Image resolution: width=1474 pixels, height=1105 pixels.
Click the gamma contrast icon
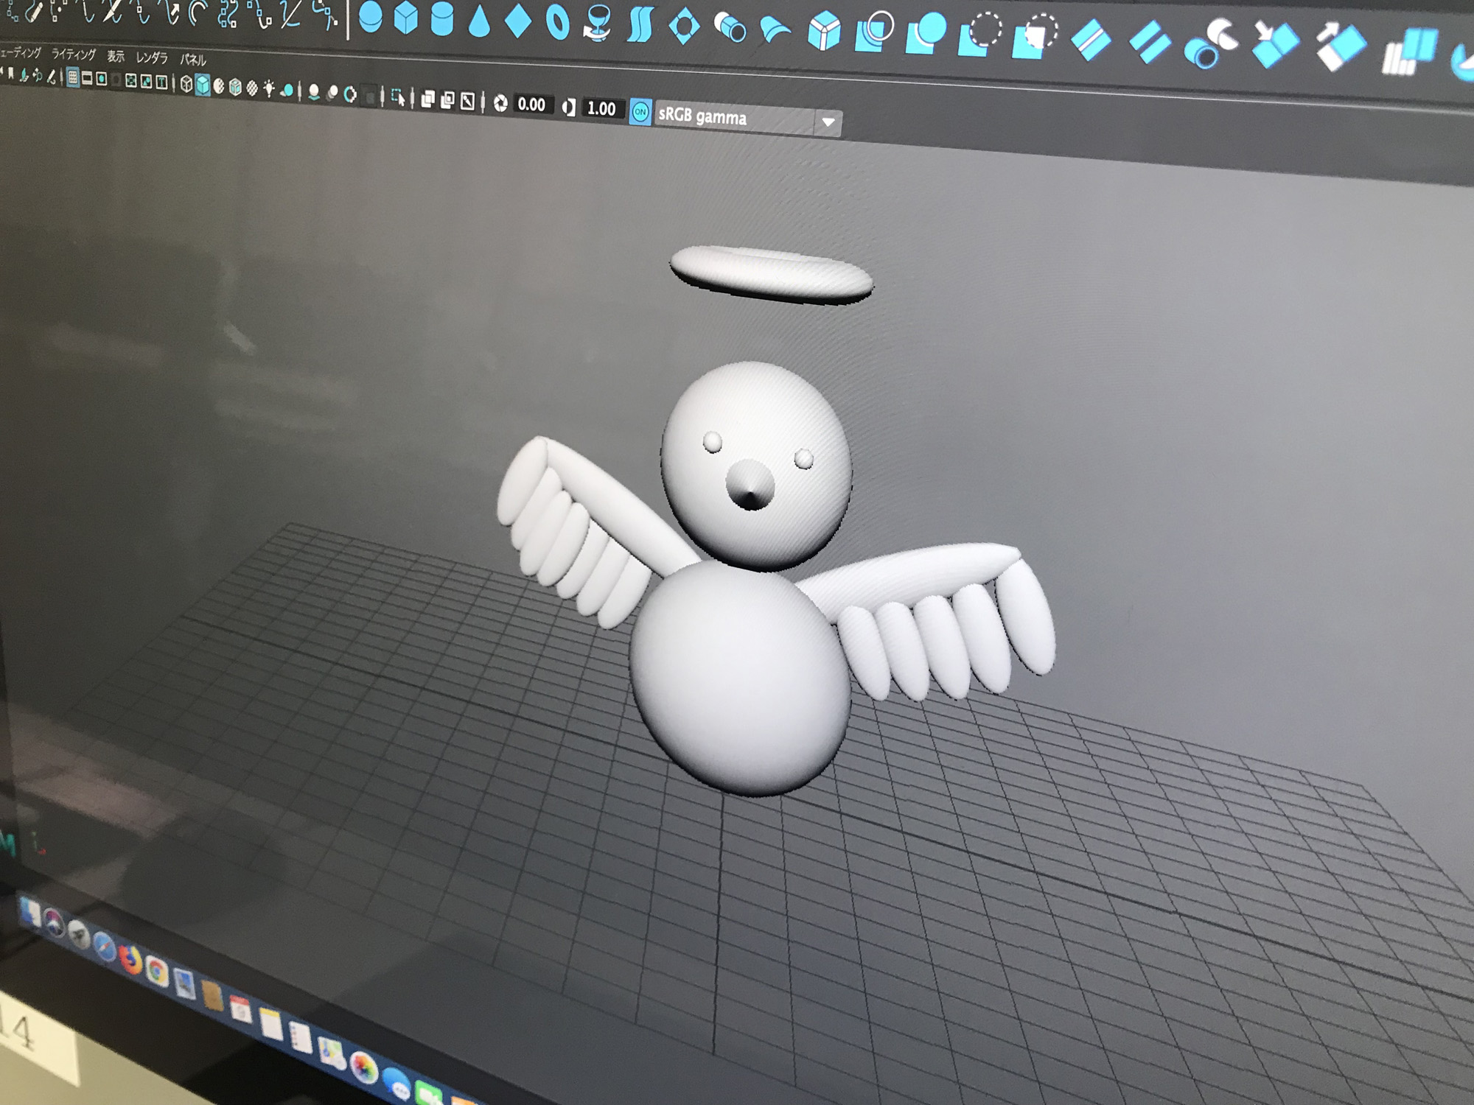click(x=568, y=108)
